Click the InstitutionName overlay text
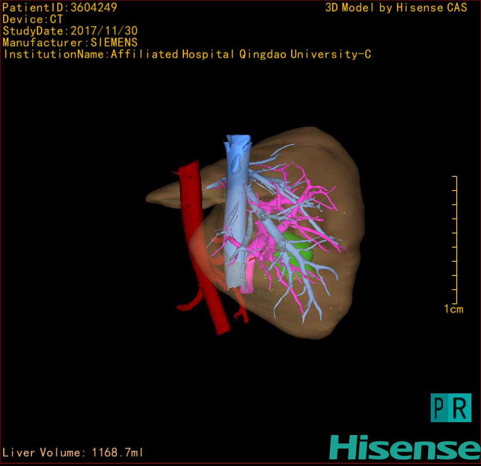This screenshot has width=481, height=466. [187, 54]
